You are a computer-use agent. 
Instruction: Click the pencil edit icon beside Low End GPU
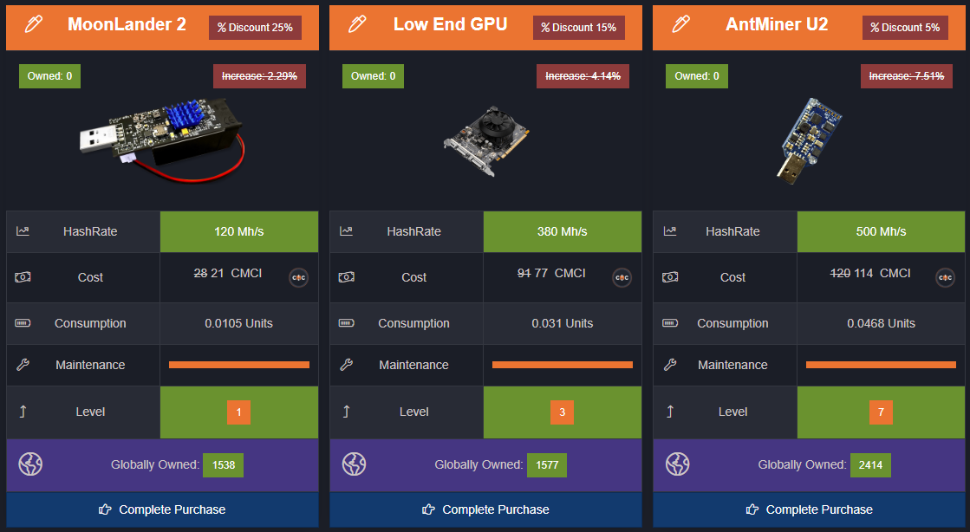[x=357, y=24]
